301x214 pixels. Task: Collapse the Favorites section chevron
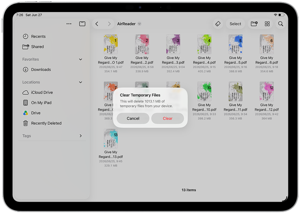pos(81,59)
